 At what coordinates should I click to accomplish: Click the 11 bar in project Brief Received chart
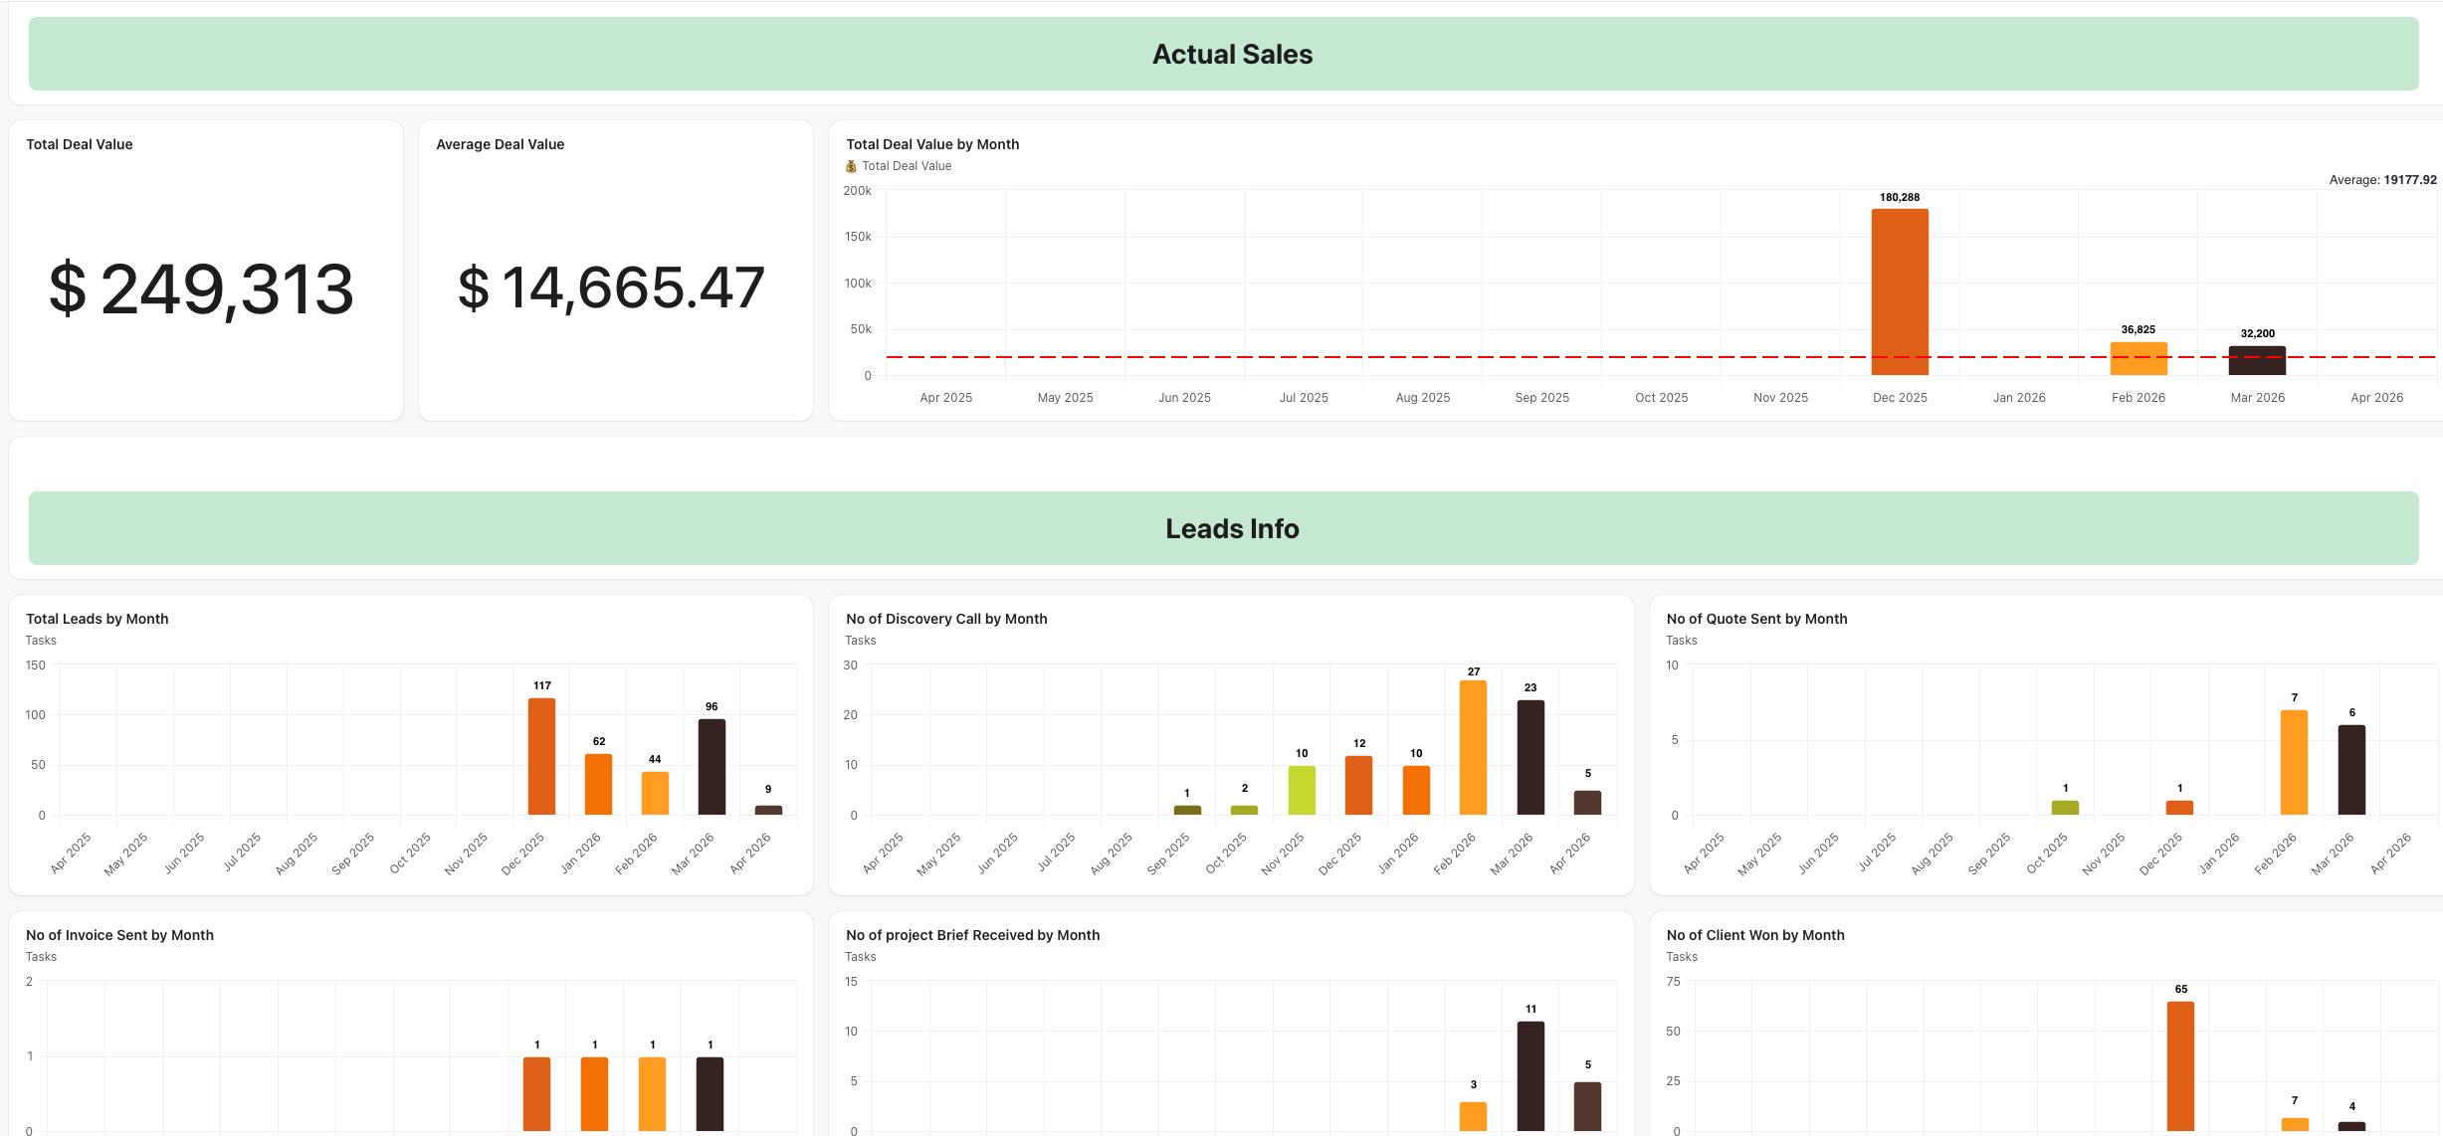pos(1530,1075)
